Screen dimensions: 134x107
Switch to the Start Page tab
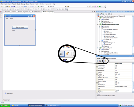click(7, 12)
